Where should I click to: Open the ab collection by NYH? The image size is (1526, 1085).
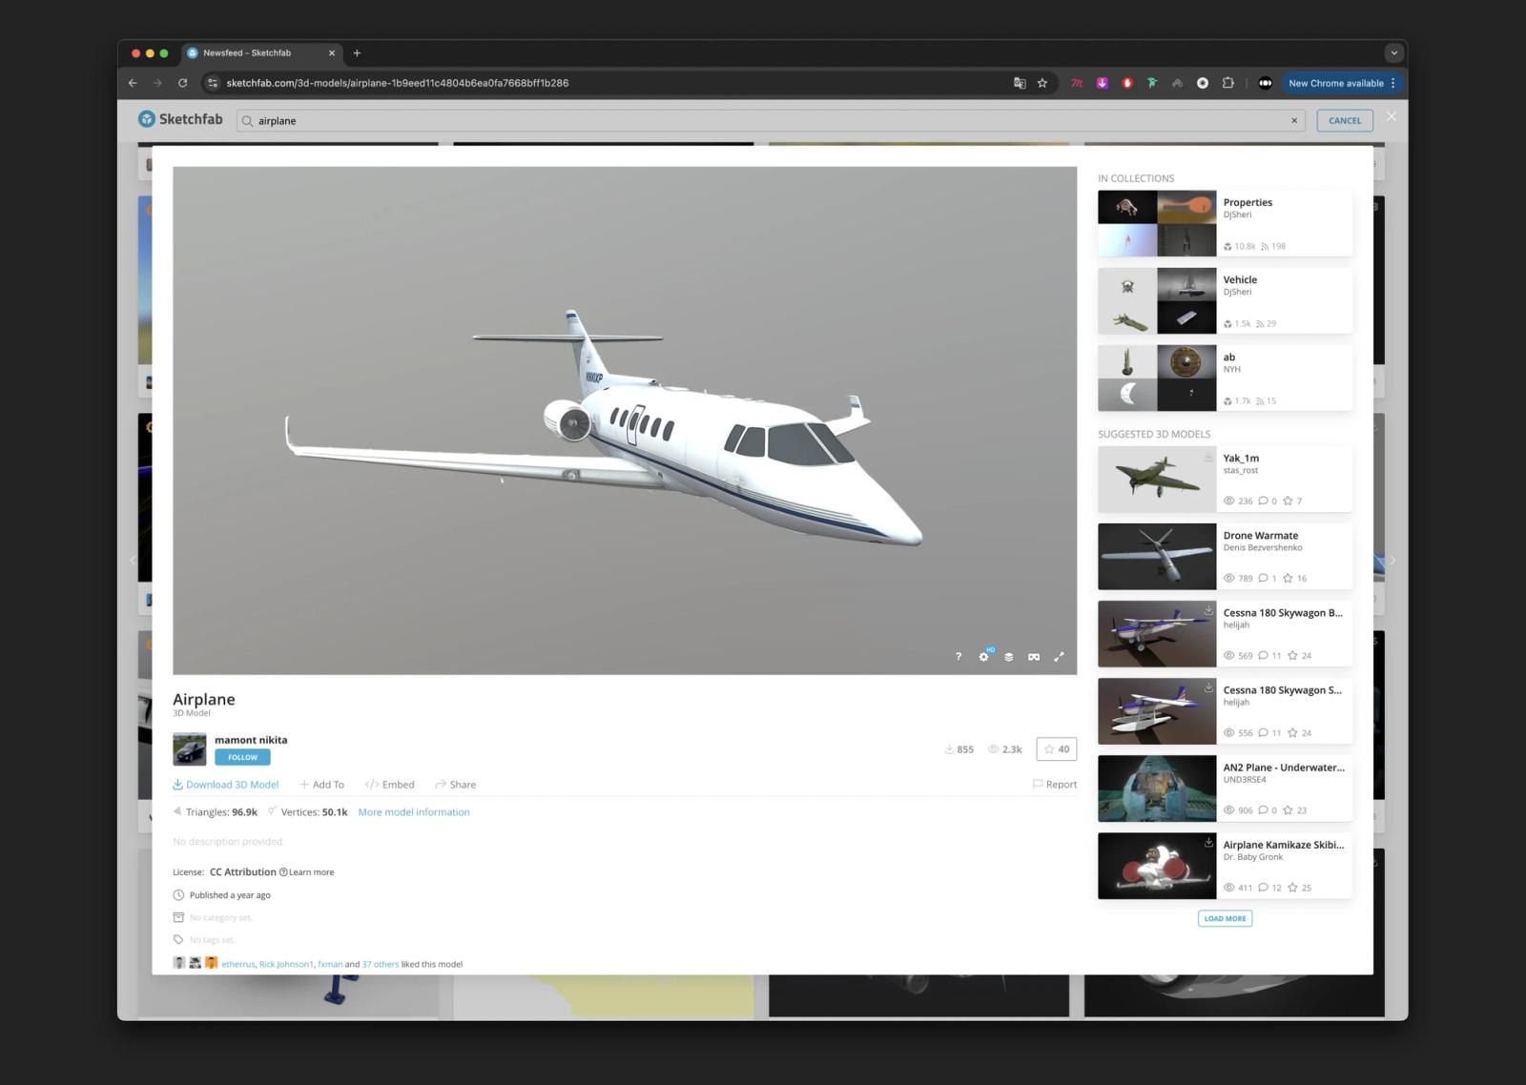point(1225,378)
